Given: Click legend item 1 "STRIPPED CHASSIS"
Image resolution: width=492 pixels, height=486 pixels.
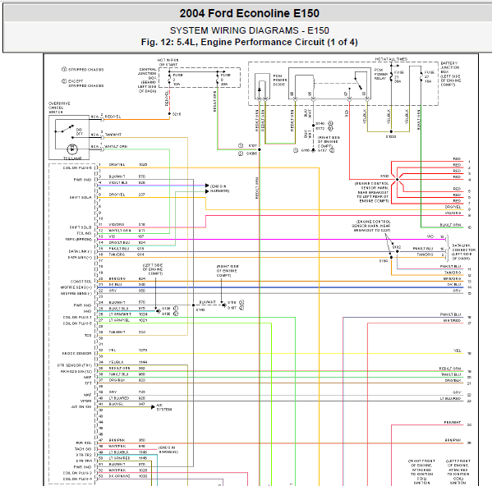Looking at the screenshot, I should pos(82,69).
